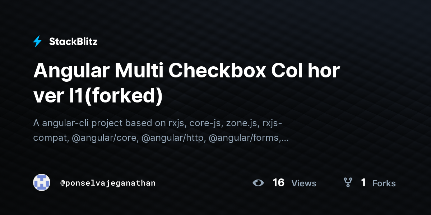The width and height of the screenshot is (431, 215).
Task: Click the StackBlitz lightning bolt logo
Action: 37,42
